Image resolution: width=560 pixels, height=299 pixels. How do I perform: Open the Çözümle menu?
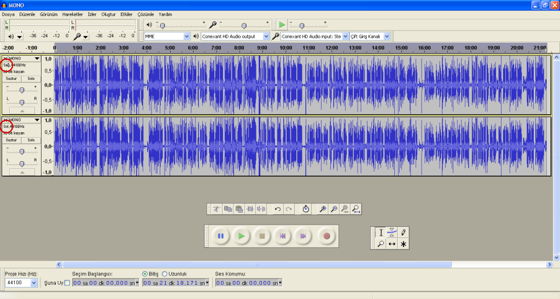pyautogui.click(x=145, y=14)
